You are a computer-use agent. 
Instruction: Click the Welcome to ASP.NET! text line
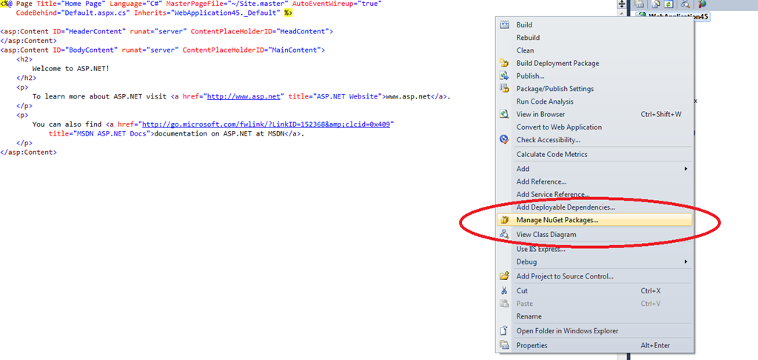point(71,68)
